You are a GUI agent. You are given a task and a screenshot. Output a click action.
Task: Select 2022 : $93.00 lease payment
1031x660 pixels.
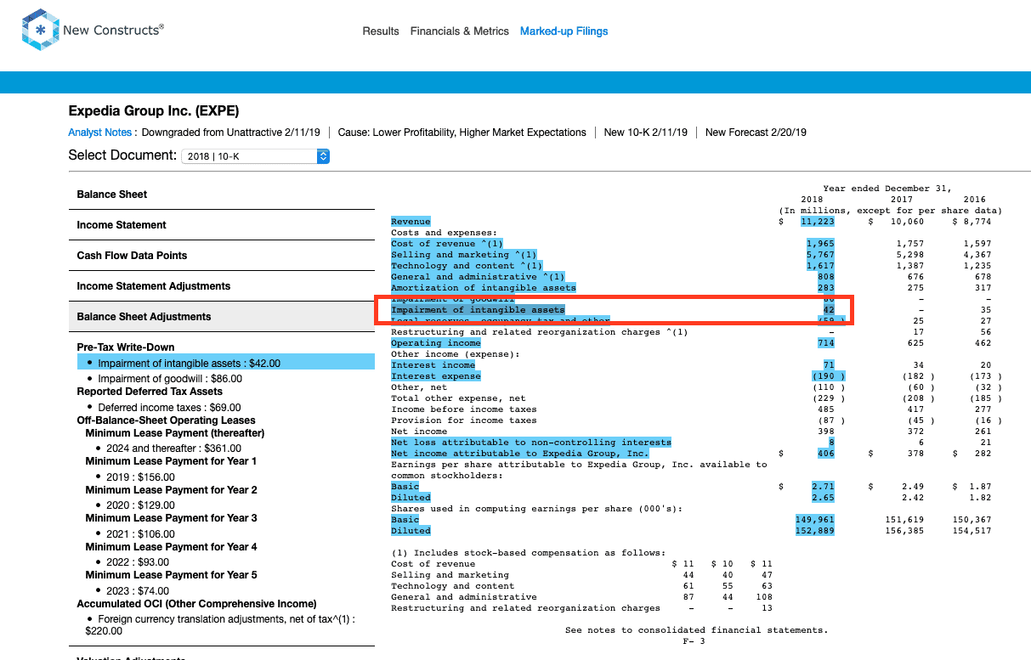138,562
